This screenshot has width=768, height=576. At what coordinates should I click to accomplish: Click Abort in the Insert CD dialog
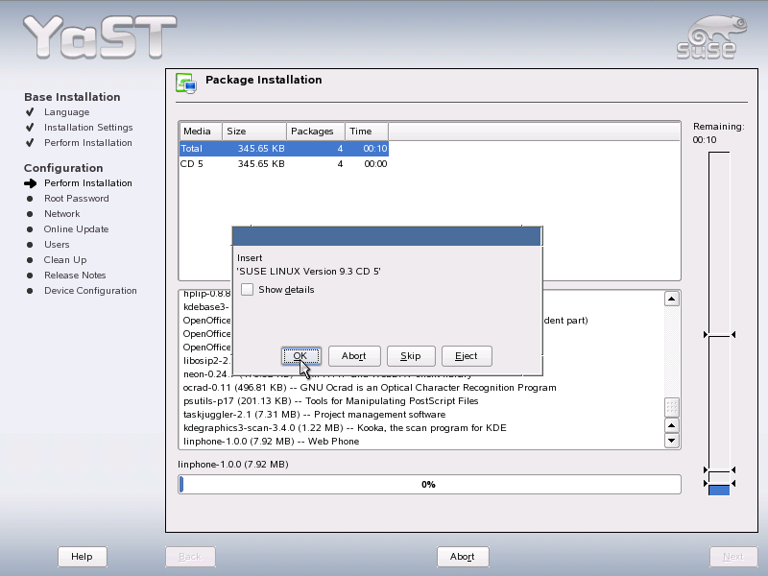[354, 356]
